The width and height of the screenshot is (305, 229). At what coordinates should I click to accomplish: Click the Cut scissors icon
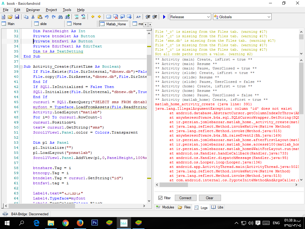(33, 17)
